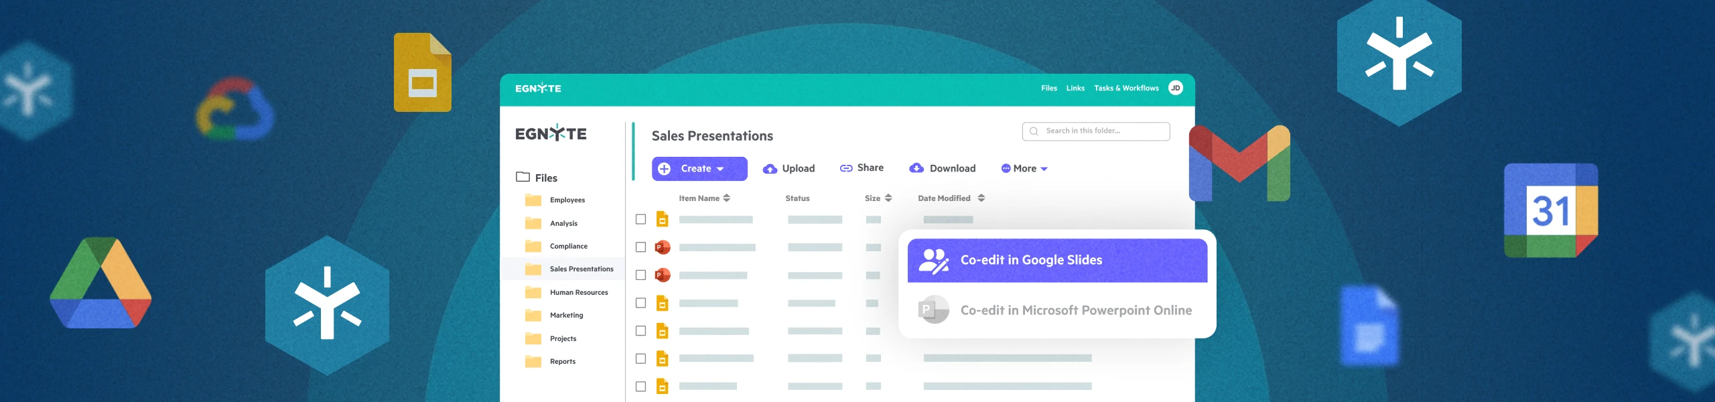
Task: Click the Google Drive logo icon
Action: 100,284
